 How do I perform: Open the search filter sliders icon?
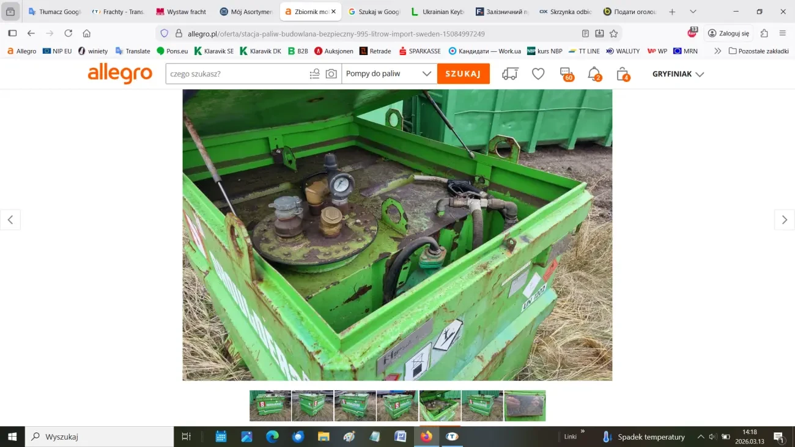pyautogui.click(x=314, y=73)
